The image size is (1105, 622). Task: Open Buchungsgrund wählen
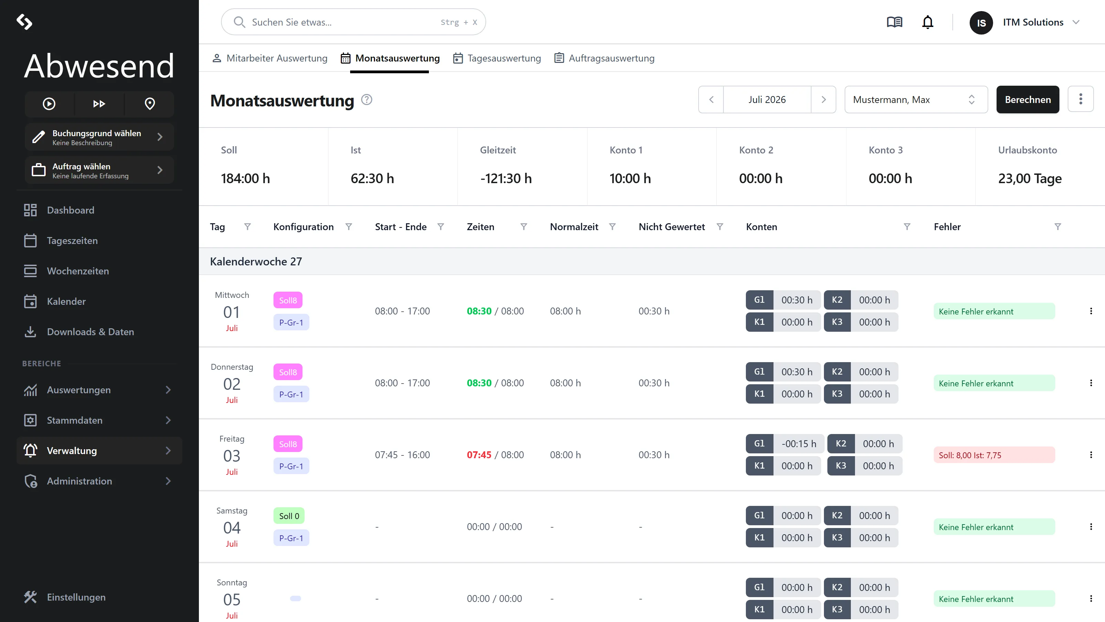point(99,138)
